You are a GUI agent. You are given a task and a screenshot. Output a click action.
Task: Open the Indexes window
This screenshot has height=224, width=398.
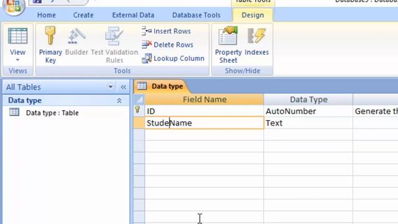[257, 42]
